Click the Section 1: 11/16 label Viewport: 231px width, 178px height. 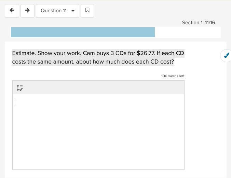pyautogui.click(x=198, y=23)
